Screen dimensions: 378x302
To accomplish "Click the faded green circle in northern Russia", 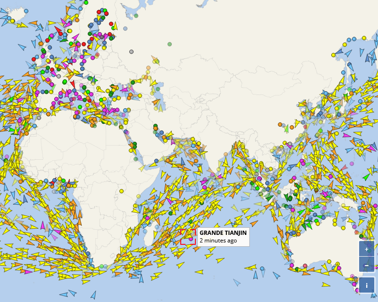I will point(169,44).
